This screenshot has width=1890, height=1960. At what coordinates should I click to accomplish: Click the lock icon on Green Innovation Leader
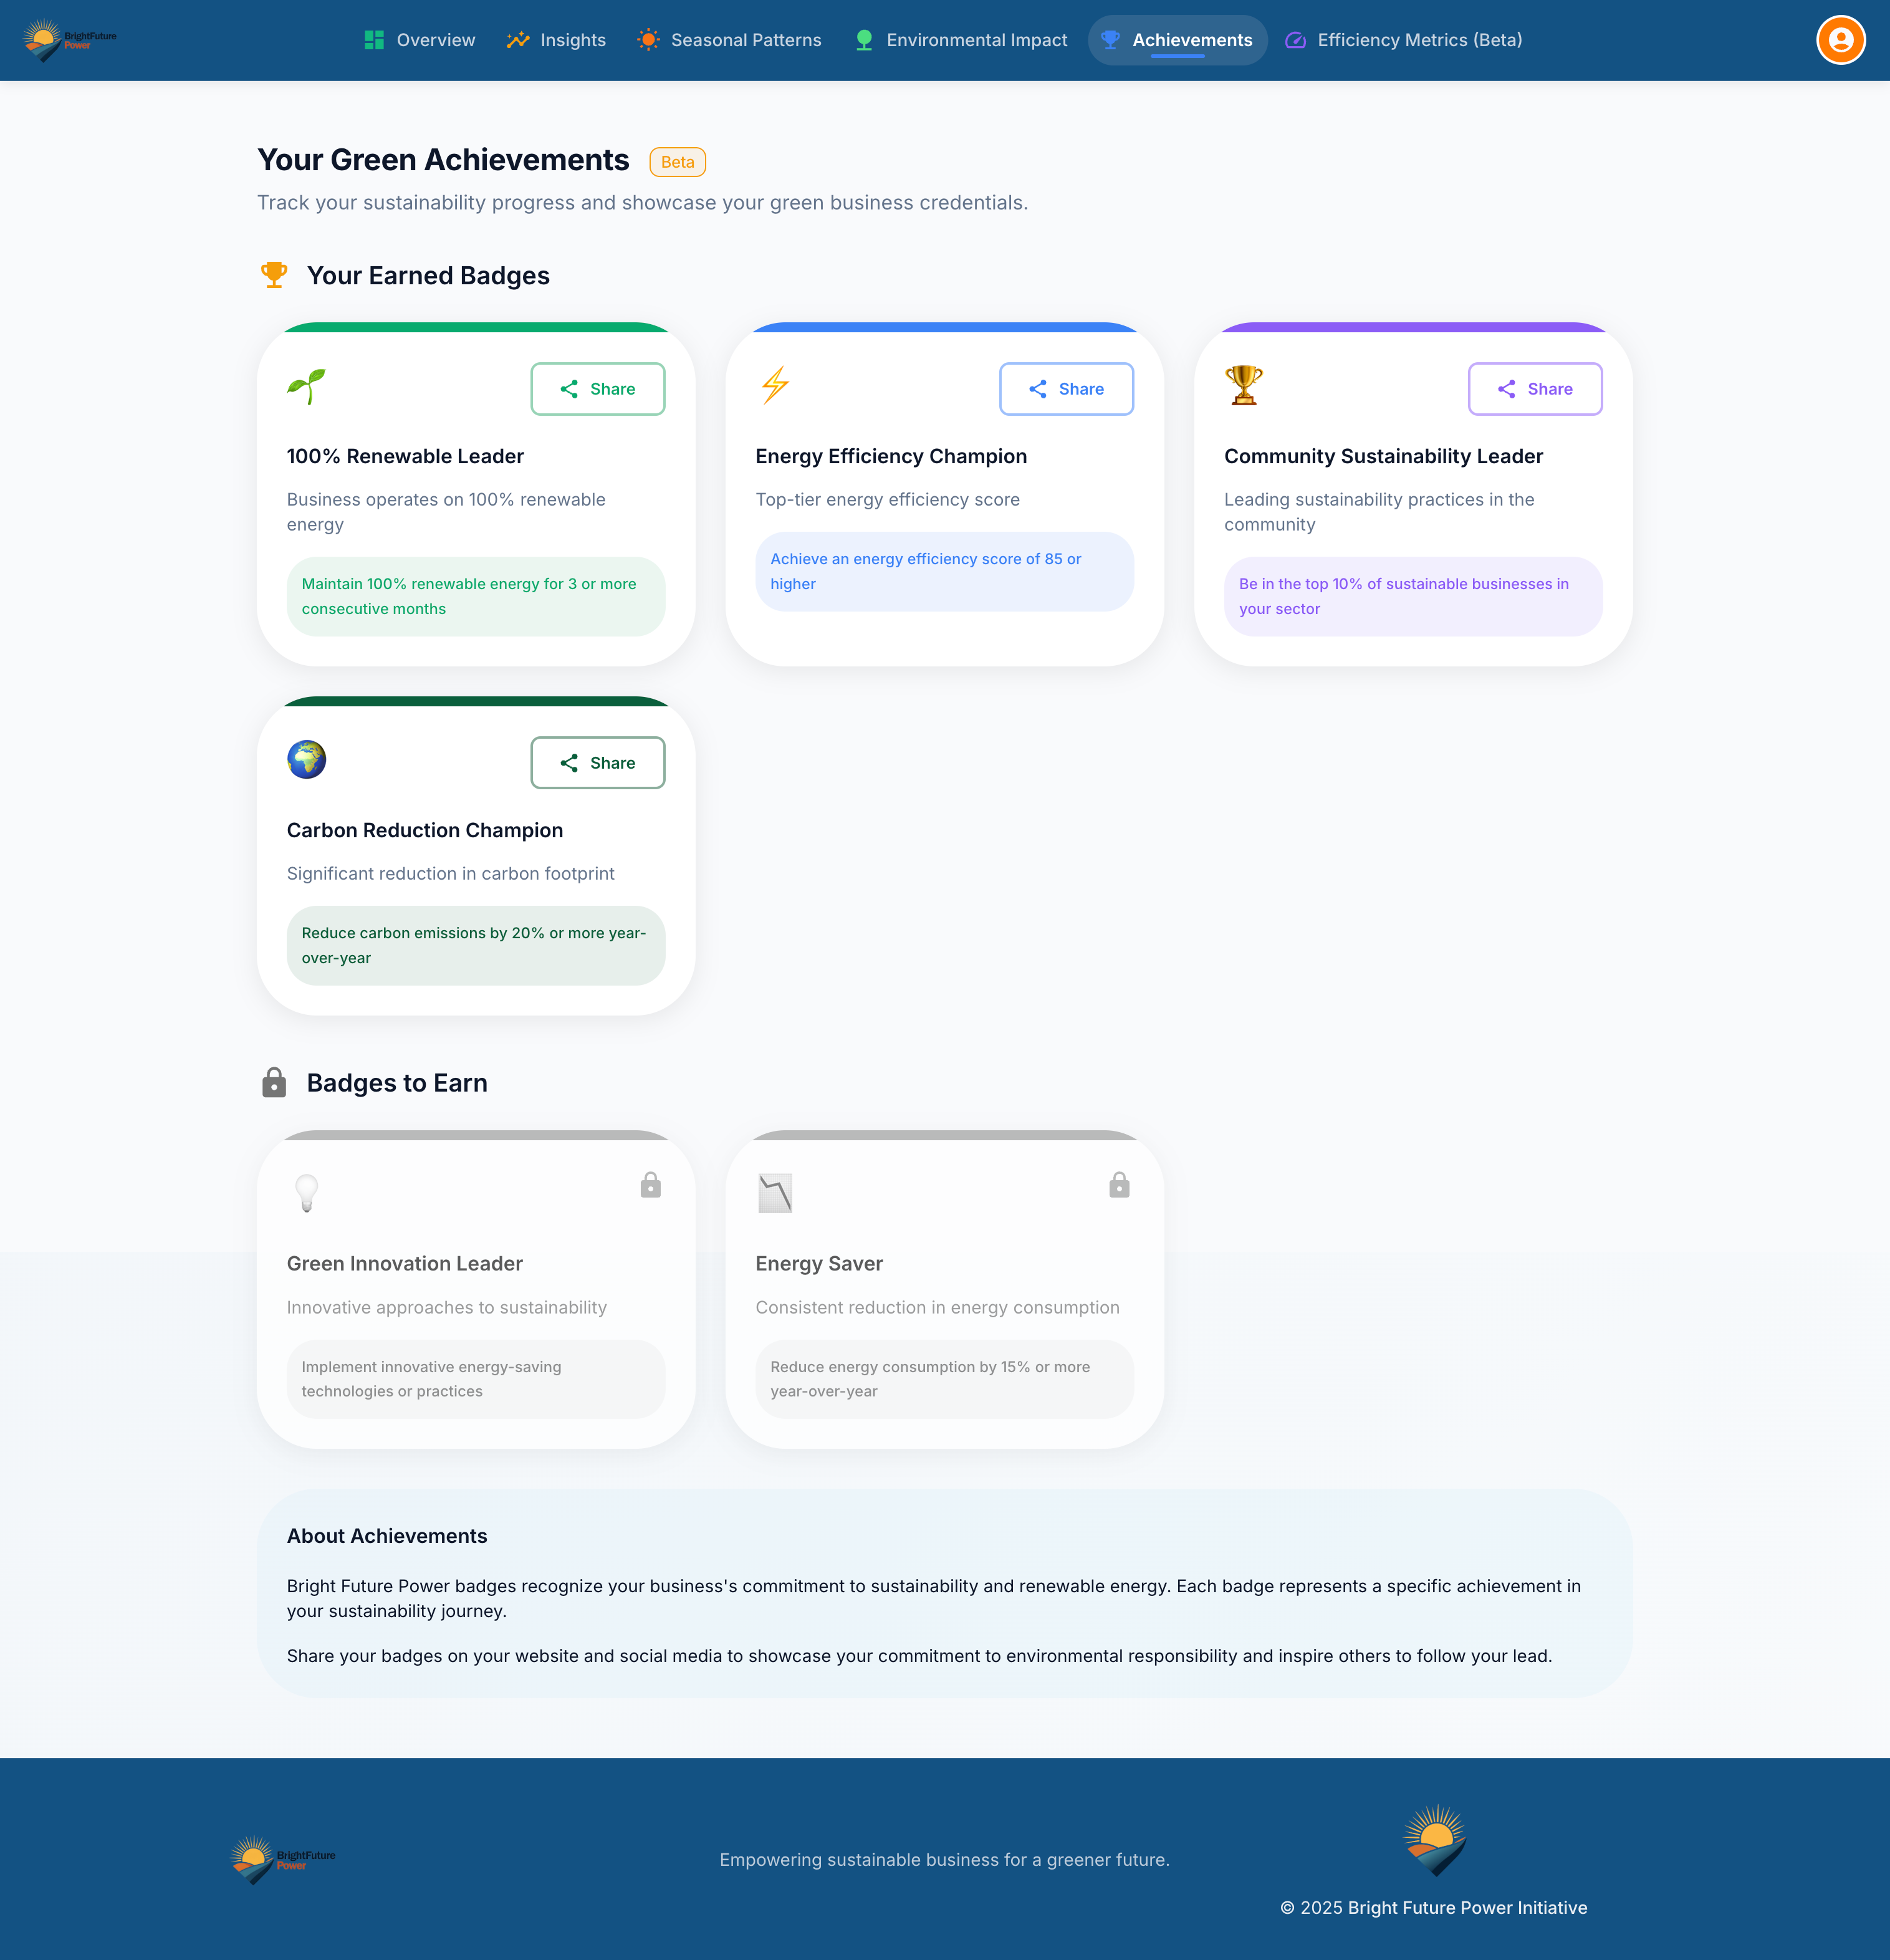click(x=650, y=1185)
